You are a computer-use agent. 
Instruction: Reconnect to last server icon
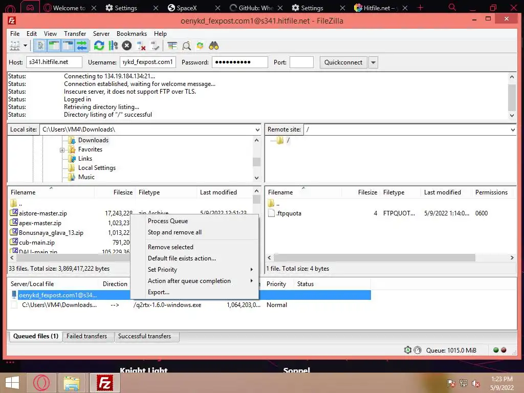tap(155, 46)
